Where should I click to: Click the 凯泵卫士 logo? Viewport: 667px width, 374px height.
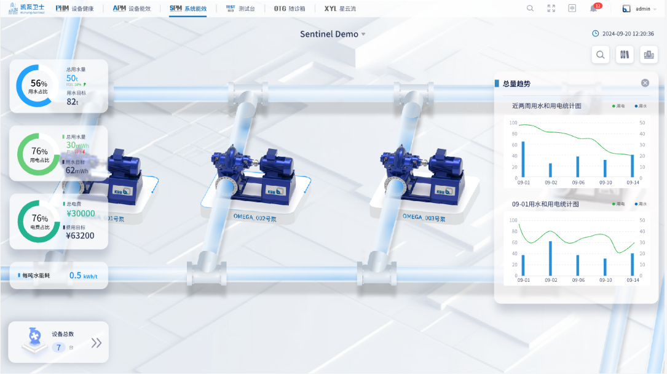pyautogui.click(x=27, y=9)
